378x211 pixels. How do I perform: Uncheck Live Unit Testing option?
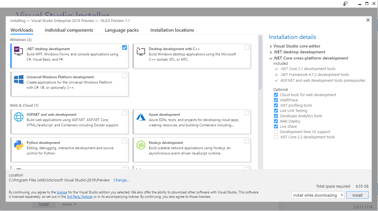point(276,111)
